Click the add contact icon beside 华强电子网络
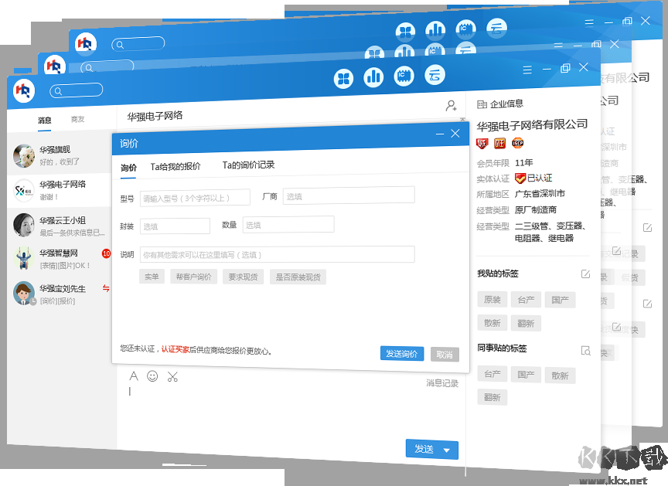The width and height of the screenshot is (668, 486). click(452, 105)
